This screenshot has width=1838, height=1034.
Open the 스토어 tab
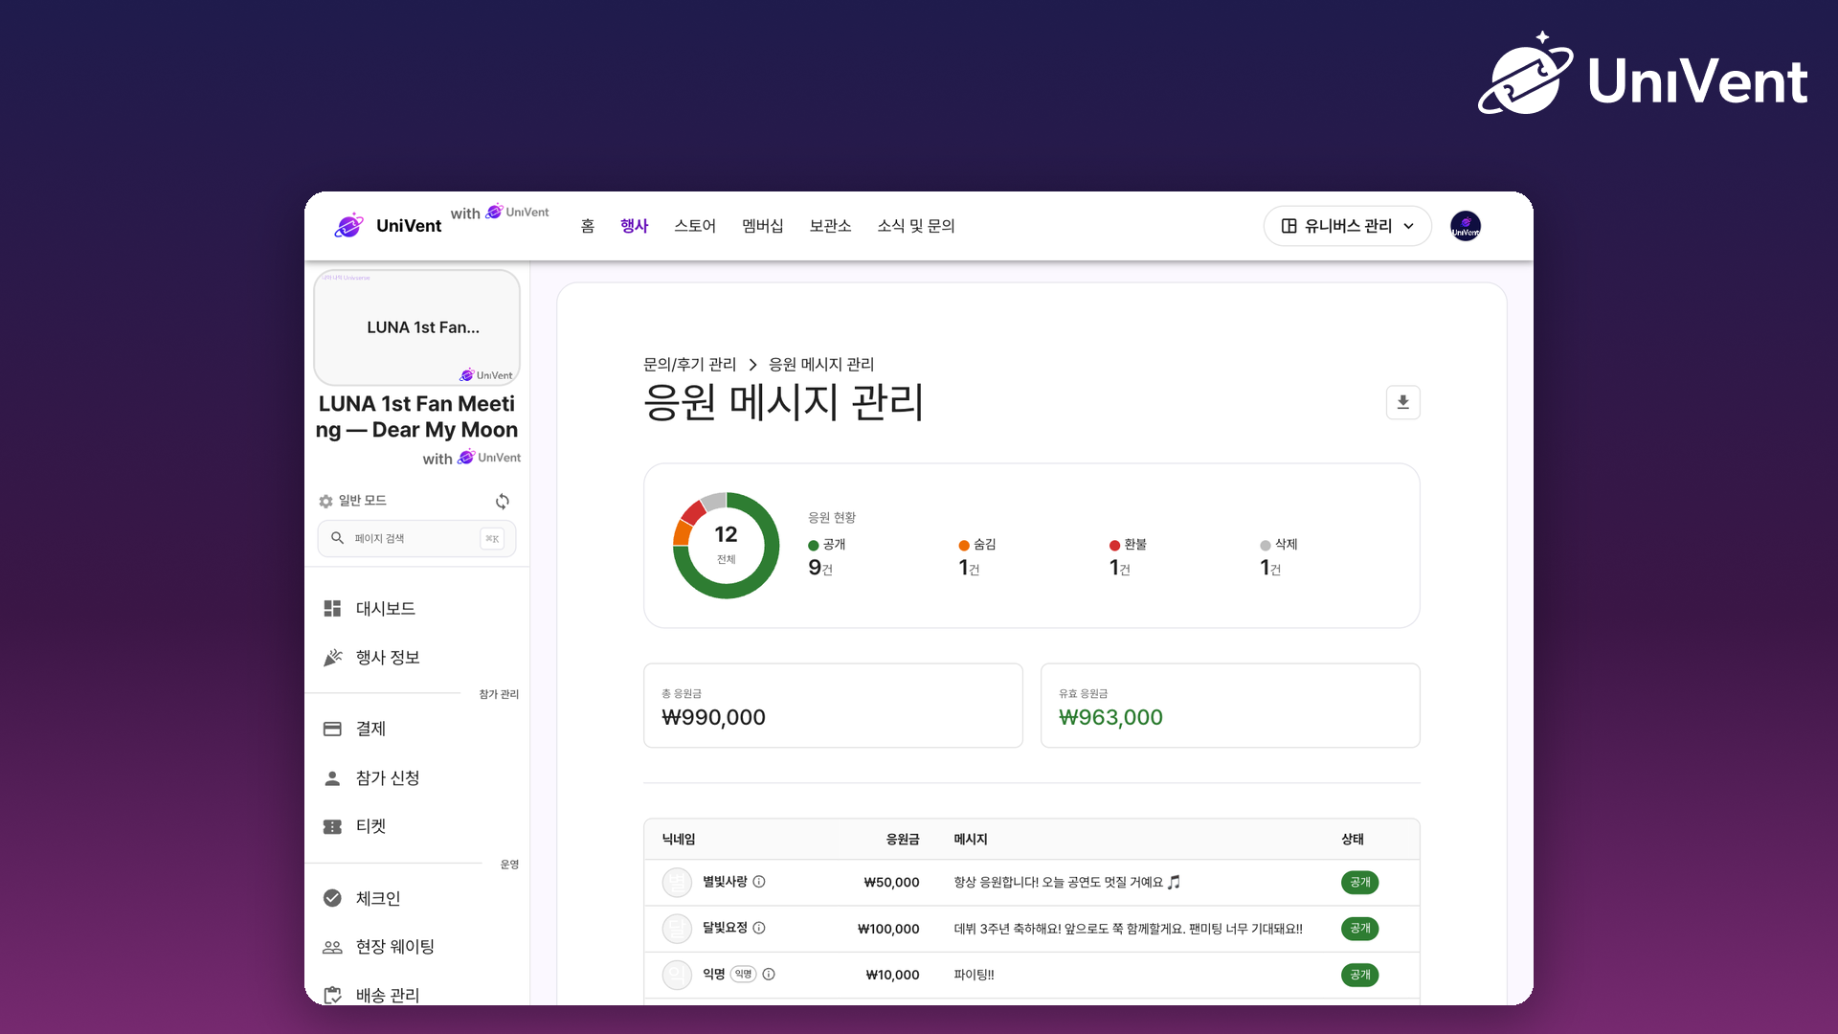(x=695, y=226)
